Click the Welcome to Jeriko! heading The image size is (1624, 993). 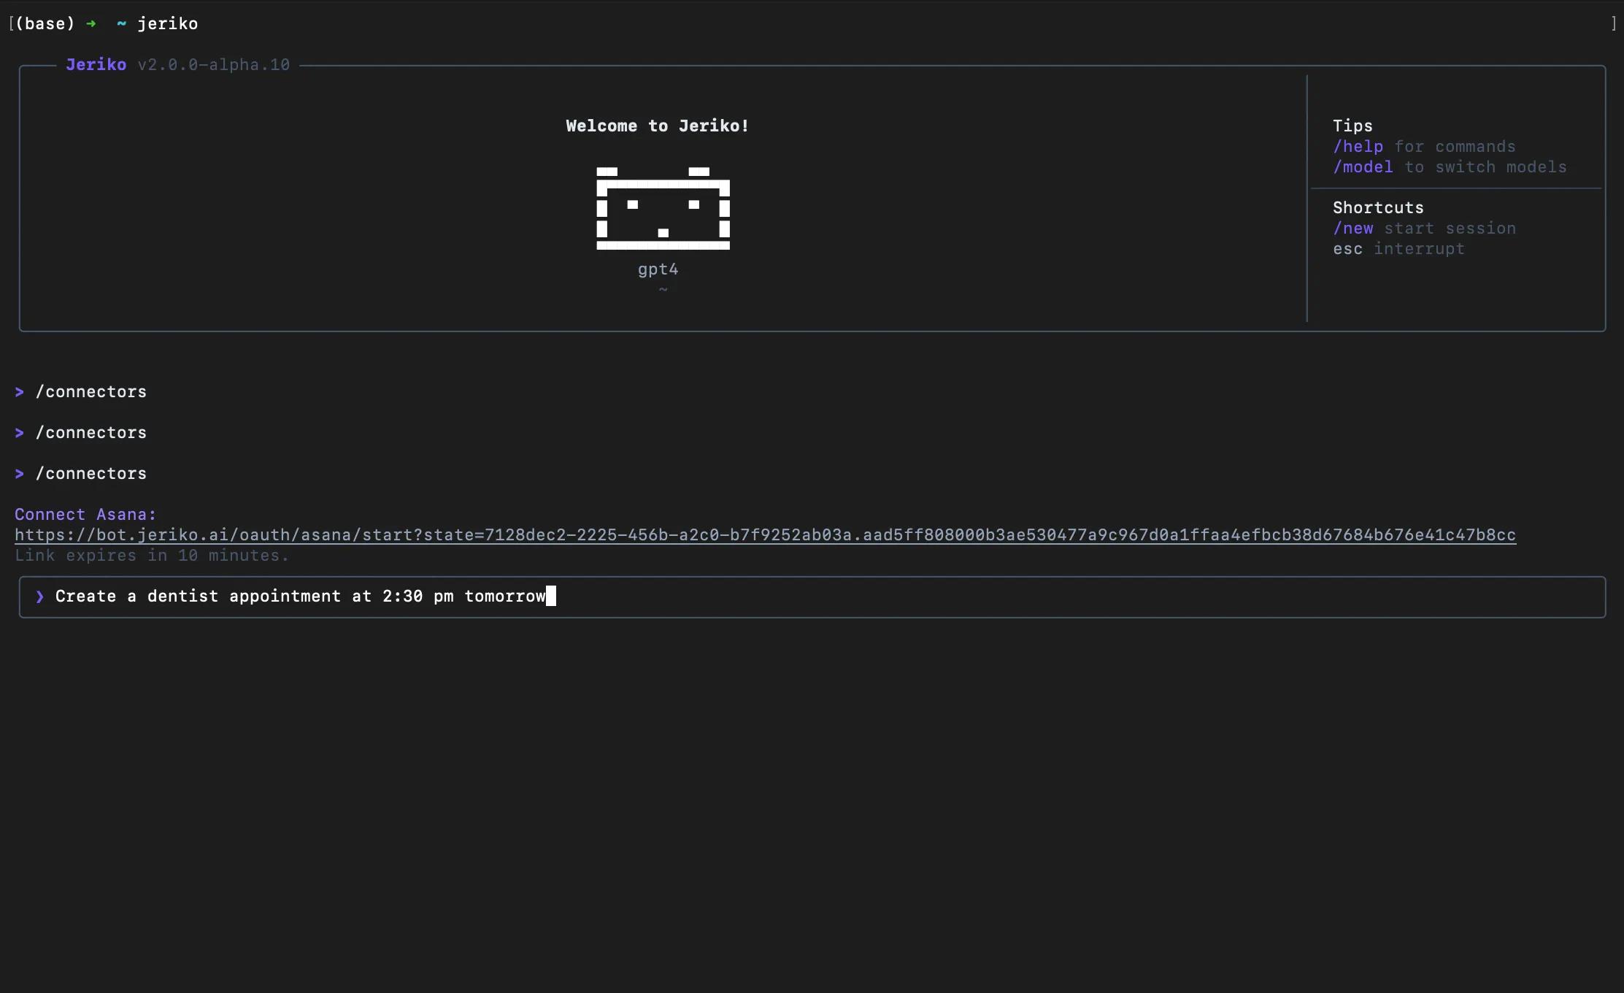(657, 126)
